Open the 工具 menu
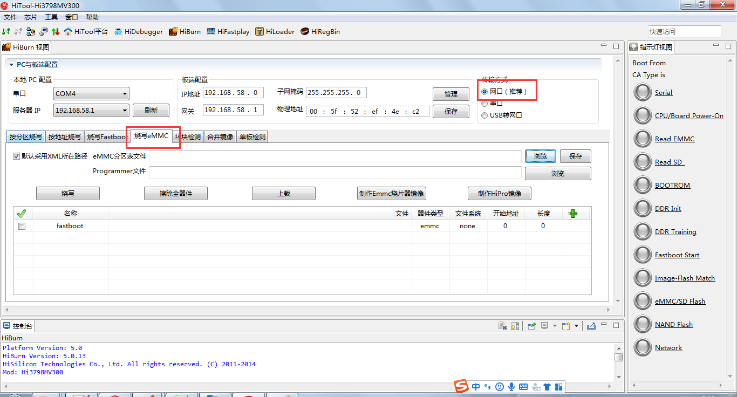The width and height of the screenshot is (737, 397). pos(51,17)
